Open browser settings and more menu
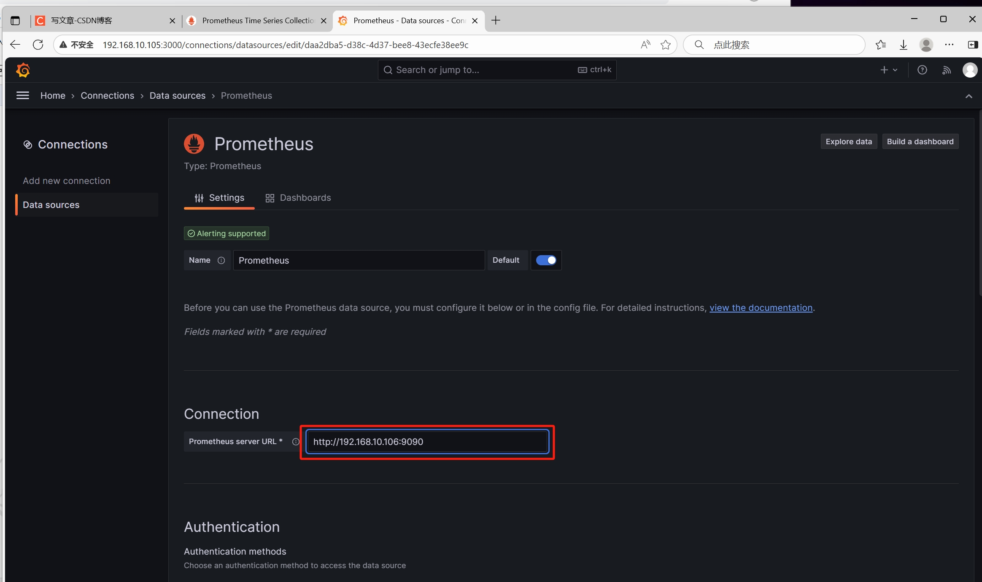982x582 pixels. [x=949, y=45]
